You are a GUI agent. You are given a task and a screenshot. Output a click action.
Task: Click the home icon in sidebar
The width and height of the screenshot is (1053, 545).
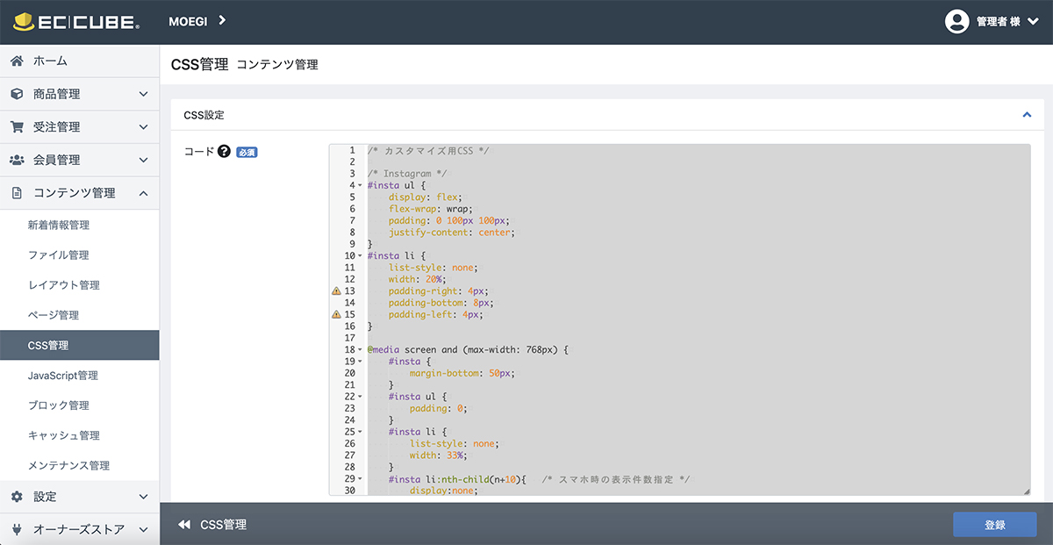click(x=17, y=61)
